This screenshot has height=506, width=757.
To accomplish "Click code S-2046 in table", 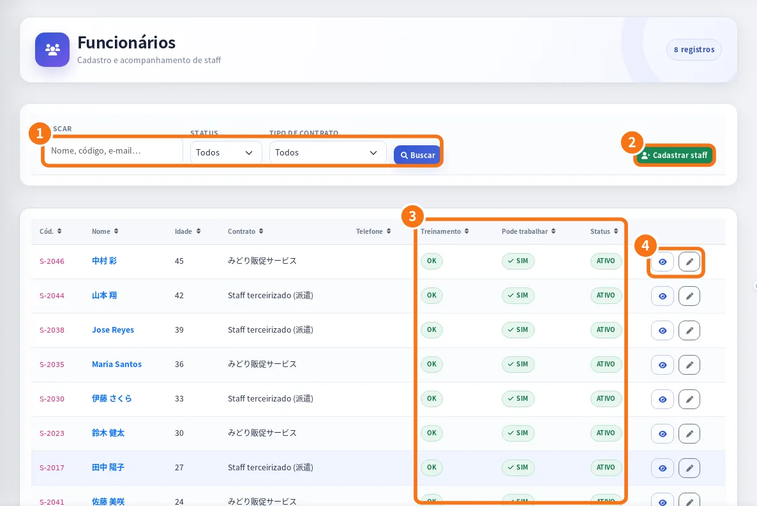I will [52, 261].
